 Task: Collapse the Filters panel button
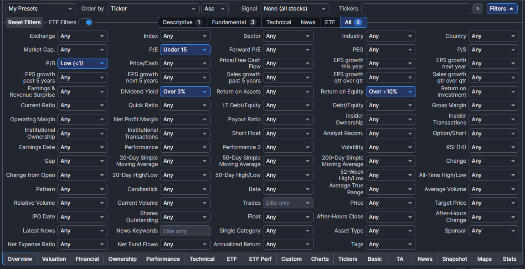pos(502,9)
